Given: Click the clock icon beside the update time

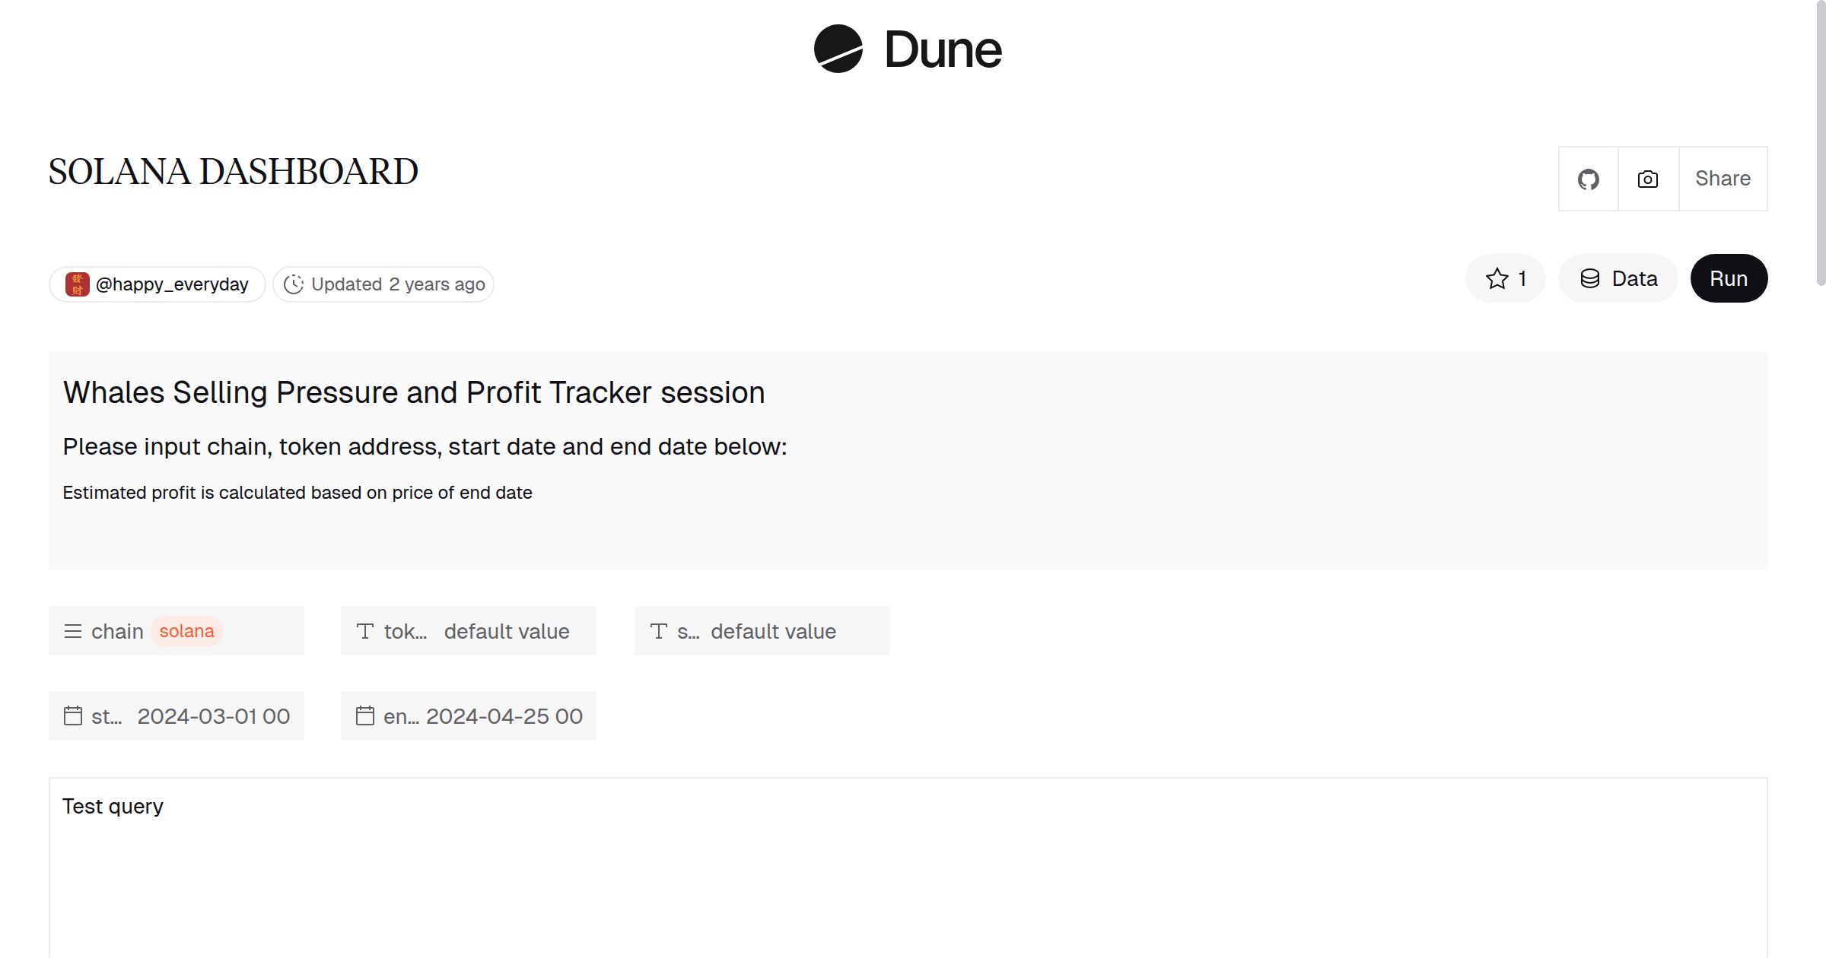Looking at the screenshot, I should click(294, 284).
